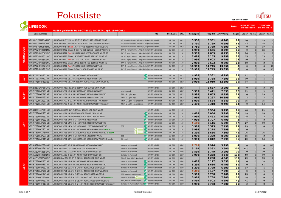The height and width of the screenshot is (198, 281).
Task: Click the green leaf icon in the VFY:E7810MF011NC row
Action: (145, 184)
